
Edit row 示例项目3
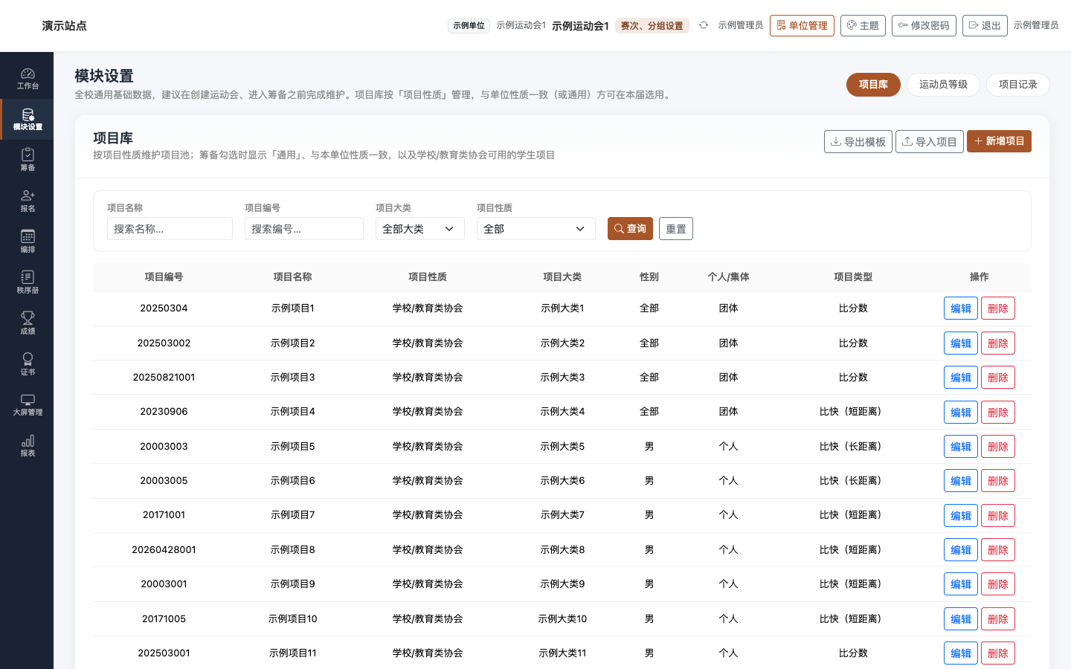(x=961, y=378)
